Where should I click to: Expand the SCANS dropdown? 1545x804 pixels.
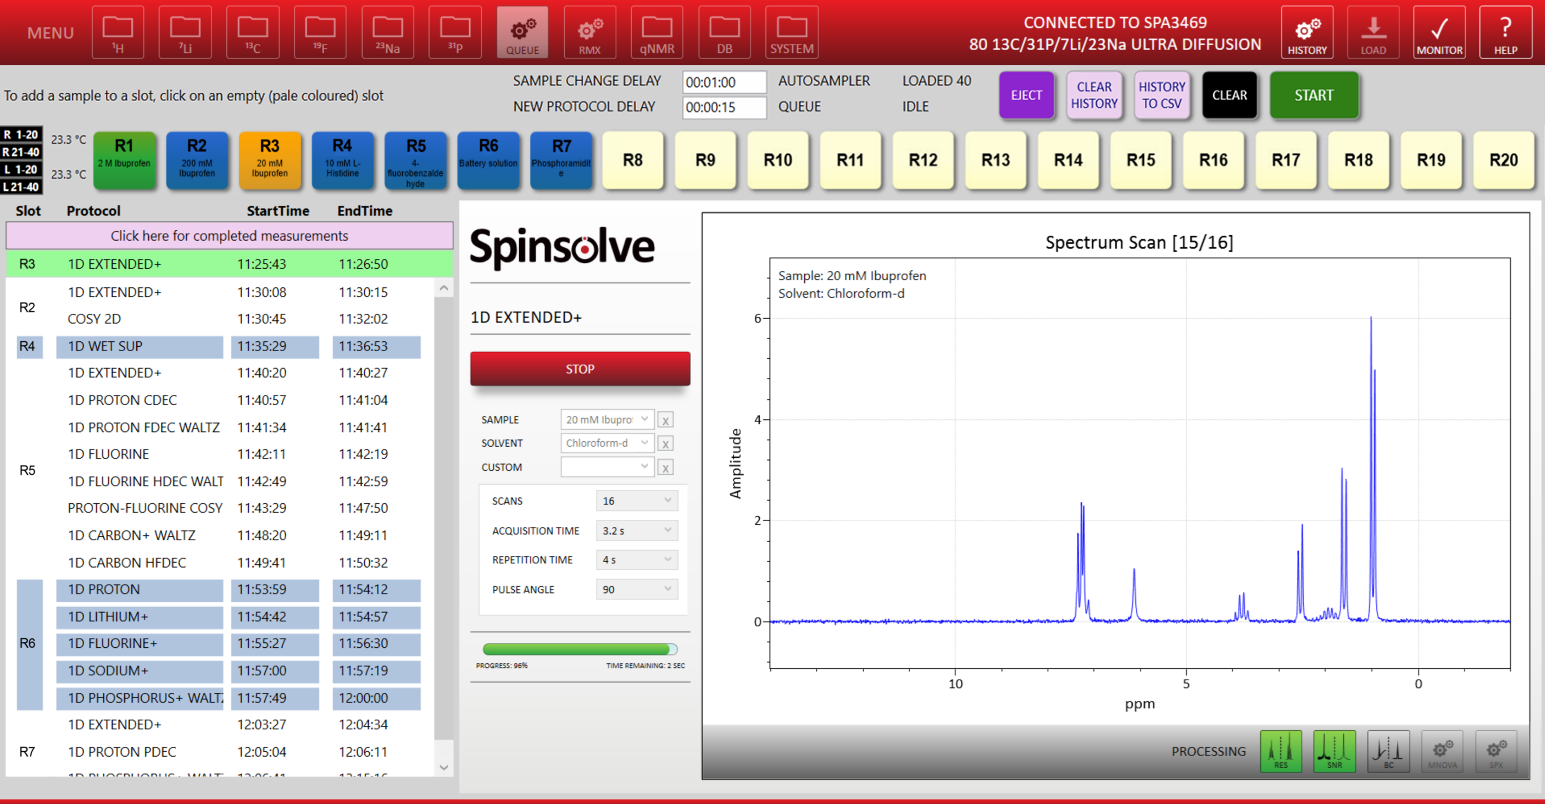[636, 501]
